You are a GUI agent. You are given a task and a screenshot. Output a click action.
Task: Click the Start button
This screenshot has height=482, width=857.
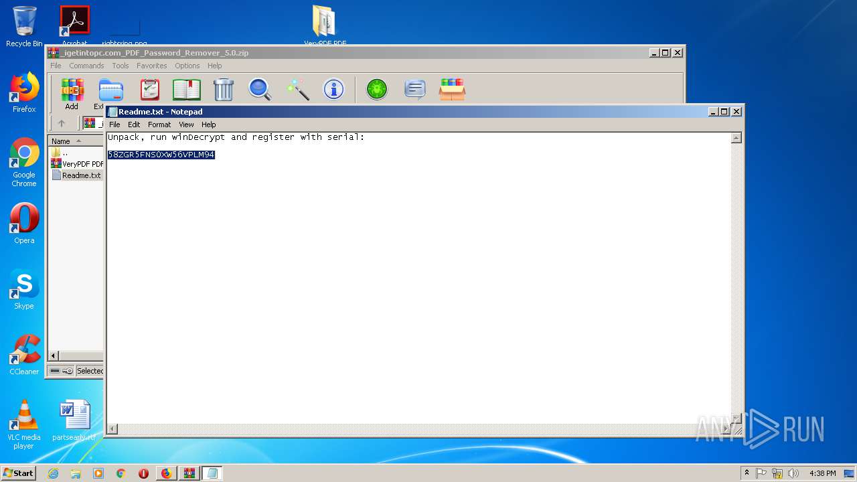click(x=18, y=473)
